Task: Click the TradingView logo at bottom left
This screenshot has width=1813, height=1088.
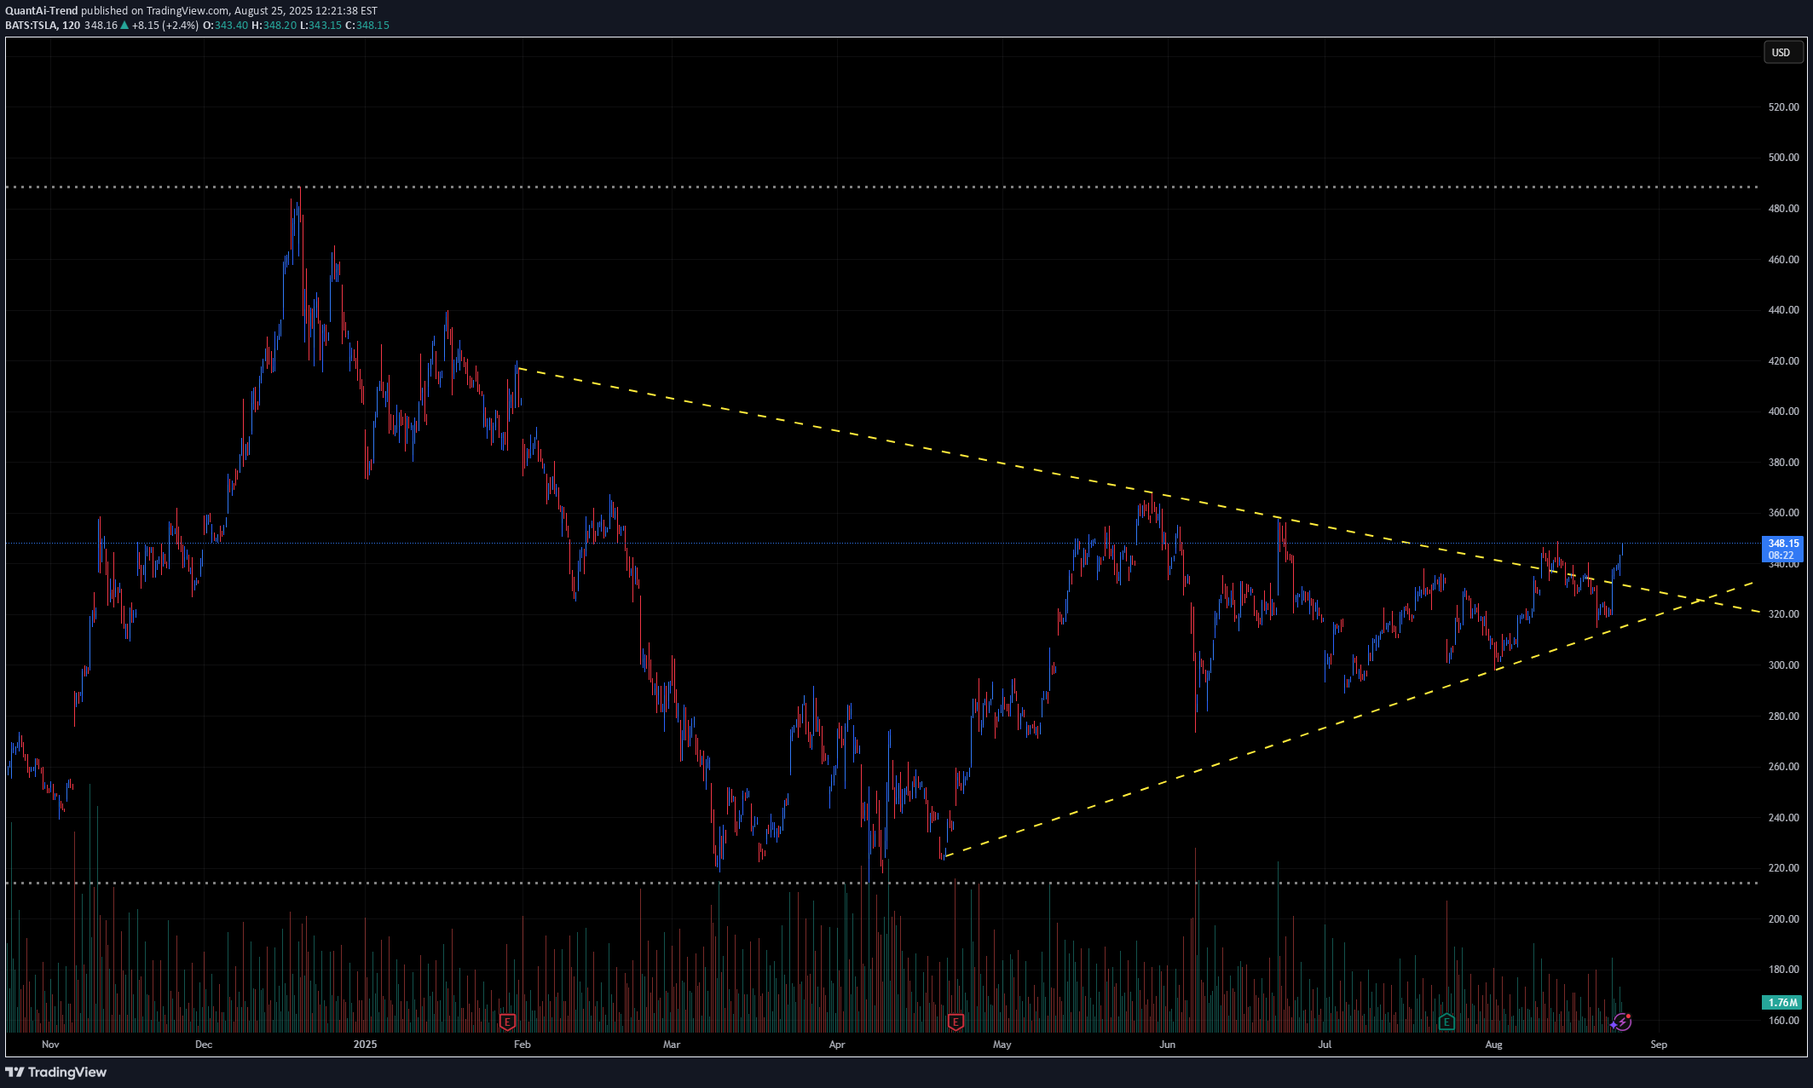Action: click(x=56, y=1072)
